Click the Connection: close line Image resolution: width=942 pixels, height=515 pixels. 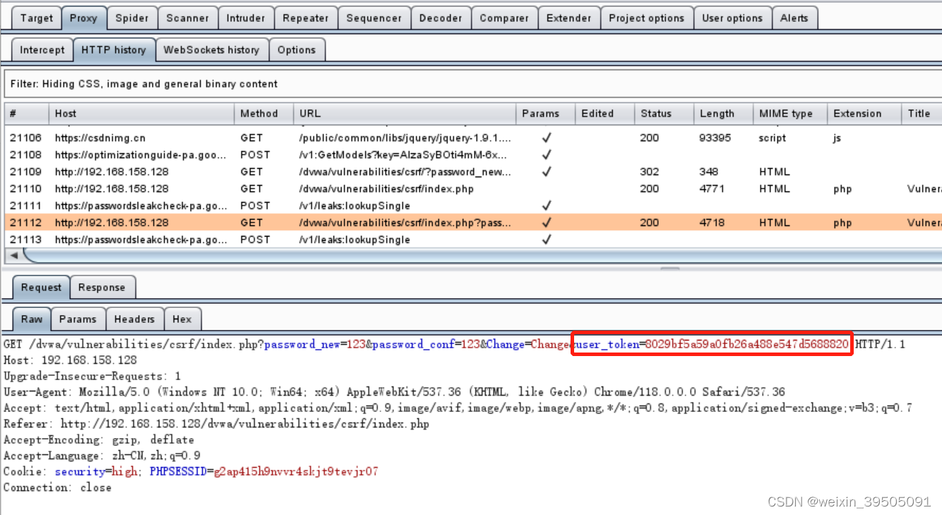pyautogui.click(x=57, y=487)
